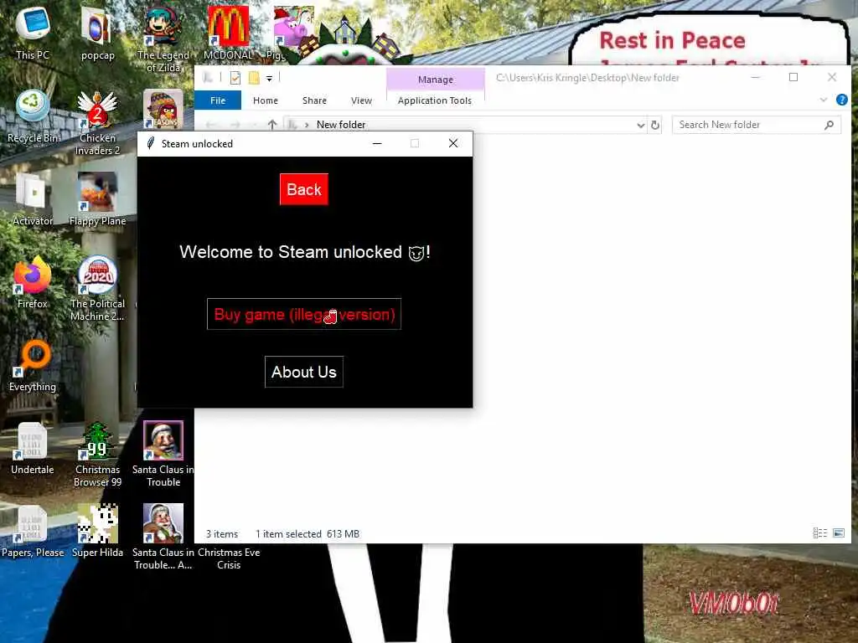Open the Activator desktop icon

(33, 199)
